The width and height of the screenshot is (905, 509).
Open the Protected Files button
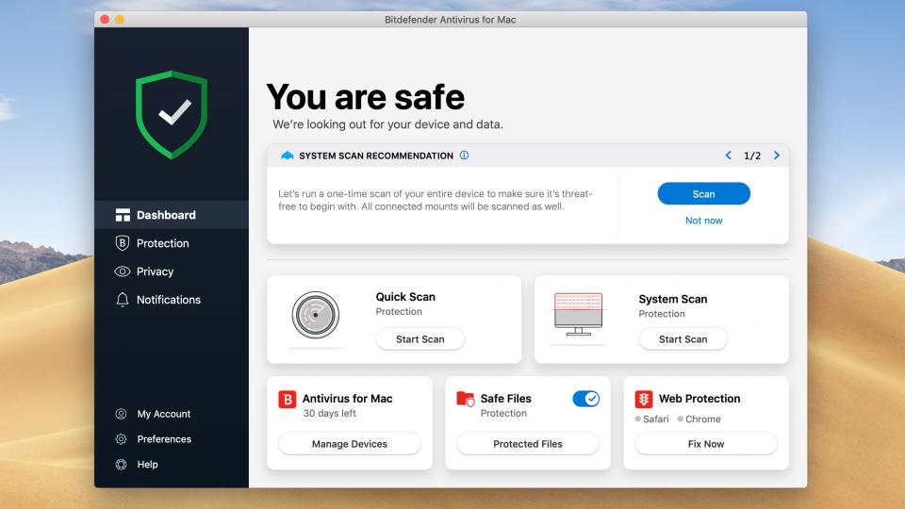(x=528, y=444)
